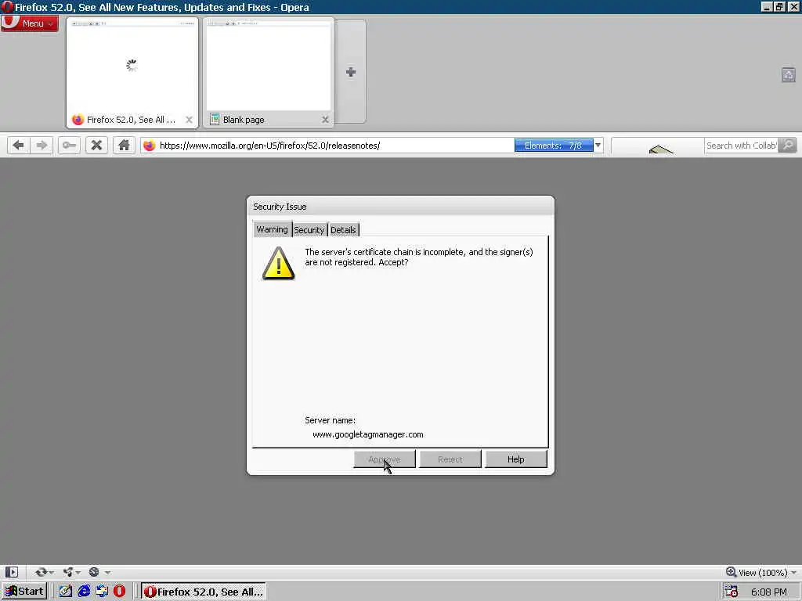Go forward with the Forward arrow
Image resolution: width=802 pixels, height=601 pixels.
tap(42, 146)
